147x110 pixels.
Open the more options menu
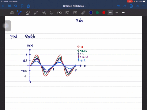click(x=144, y=6)
